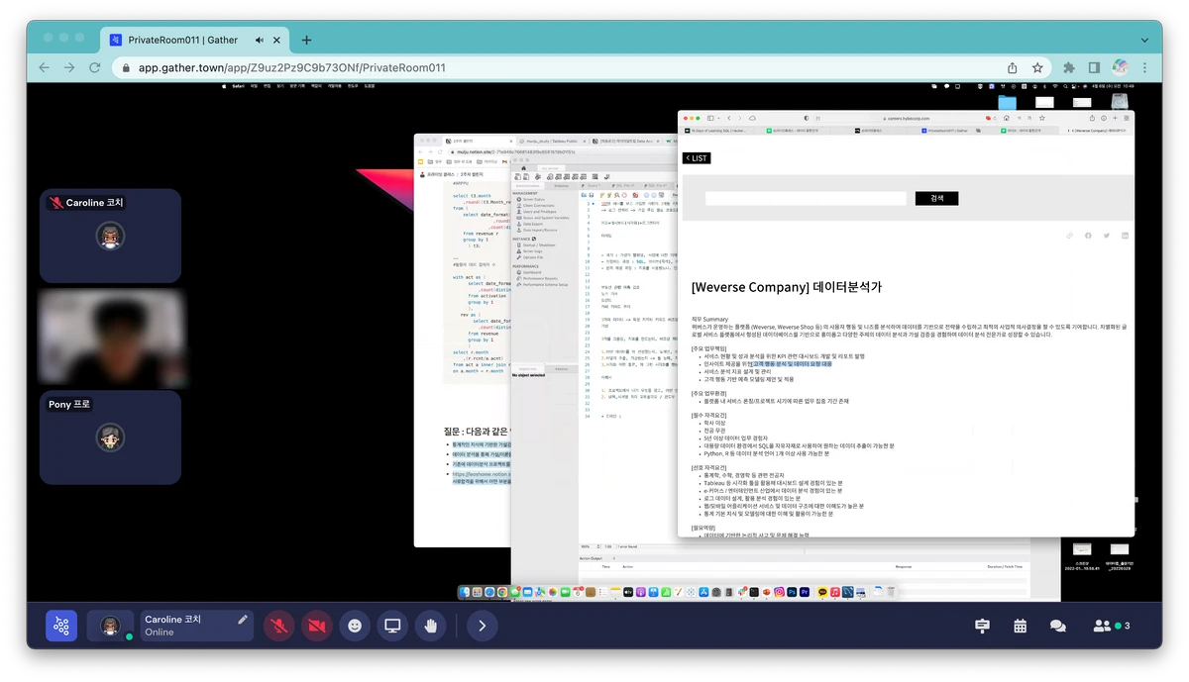Go forward with Chrome forward arrow
The image size is (1189, 682).
(x=69, y=67)
